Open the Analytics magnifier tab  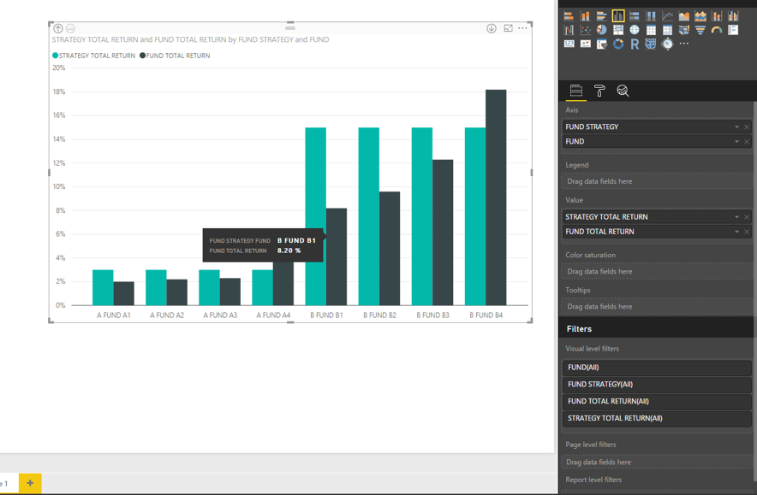(x=623, y=91)
